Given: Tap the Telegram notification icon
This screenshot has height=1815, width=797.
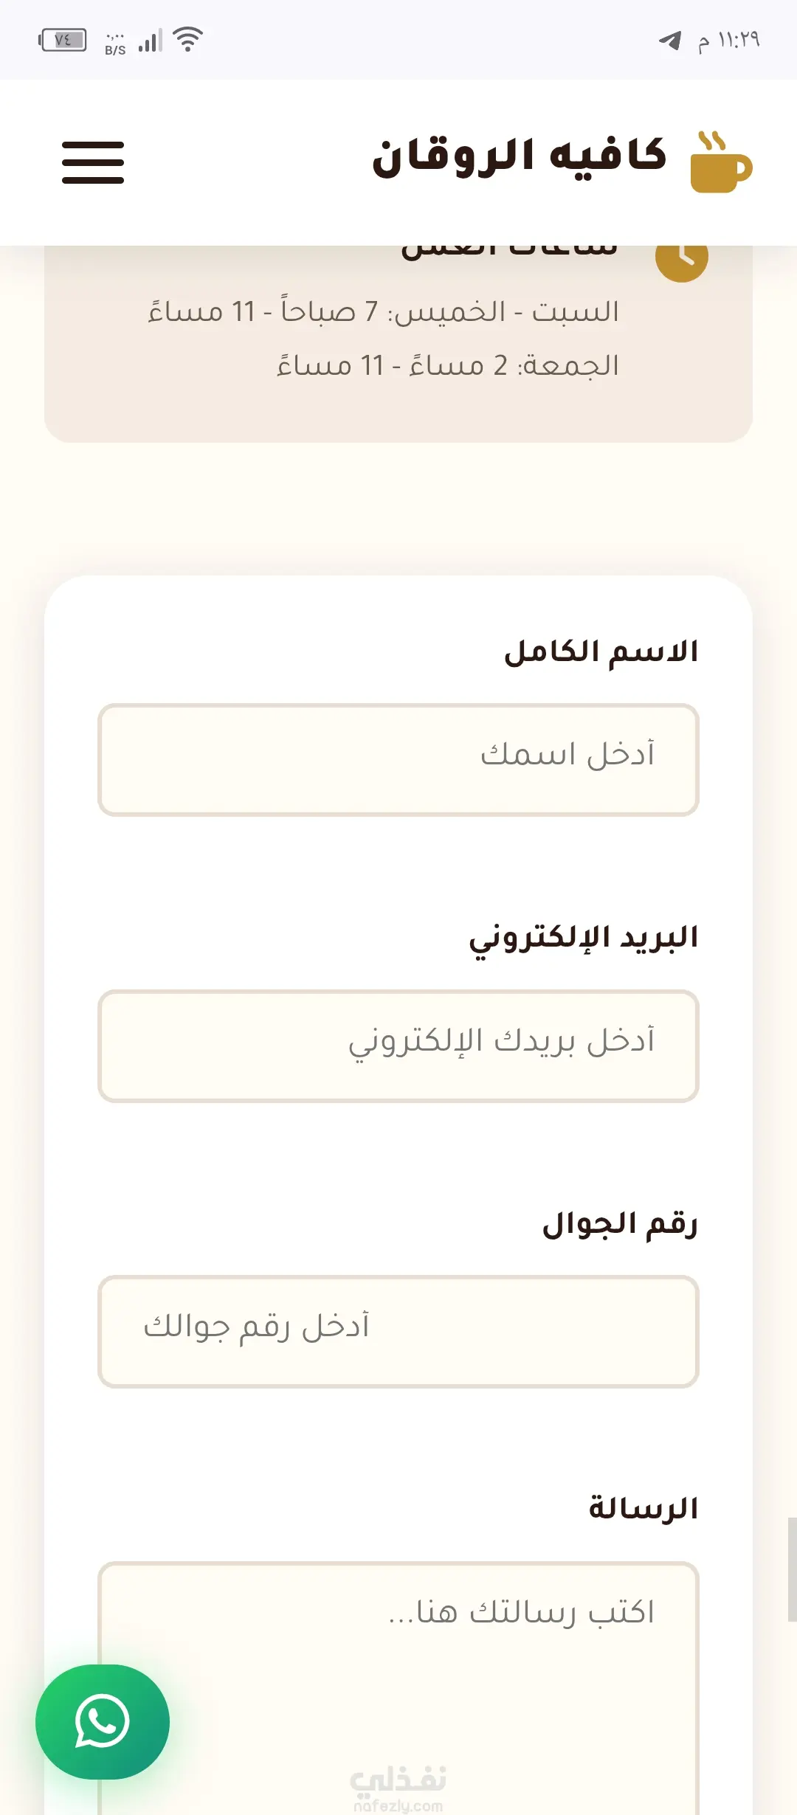Looking at the screenshot, I should (x=670, y=40).
